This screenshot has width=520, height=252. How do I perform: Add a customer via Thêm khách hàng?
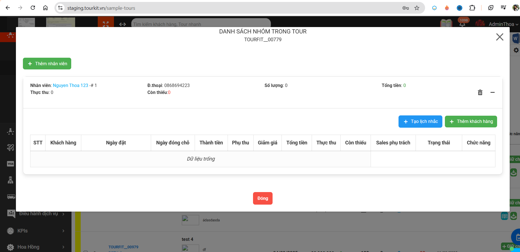pyautogui.click(x=471, y=122)
